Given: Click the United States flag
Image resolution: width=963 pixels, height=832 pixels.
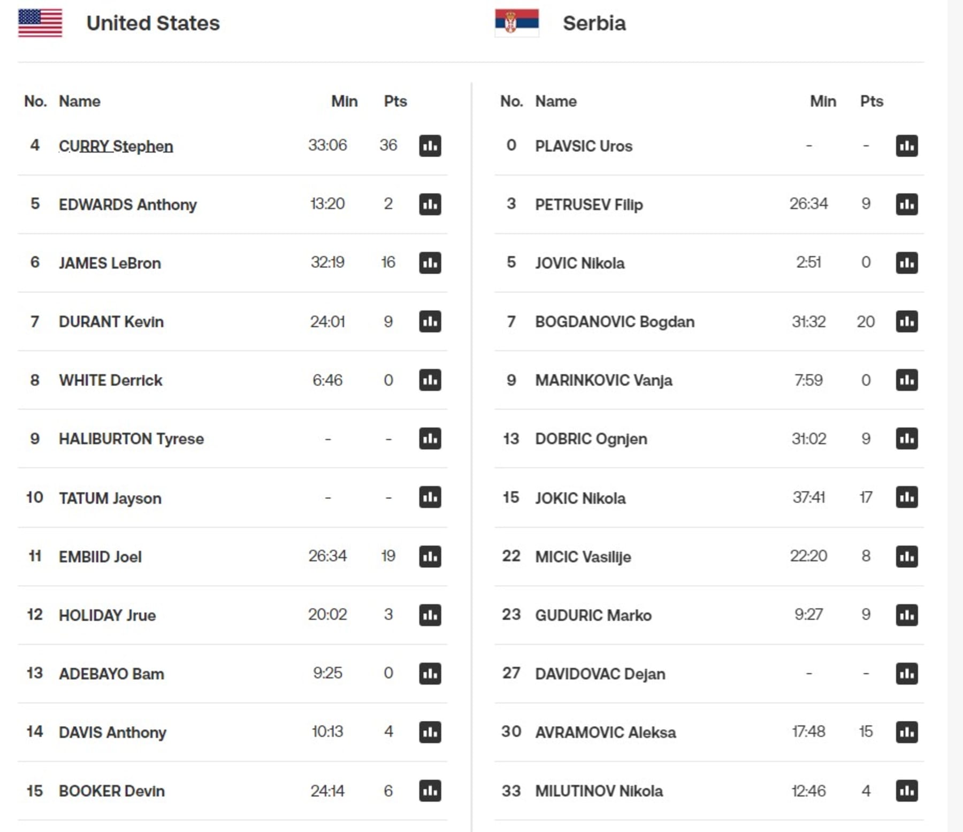Looking at the screenshot, I should (40, 23).
